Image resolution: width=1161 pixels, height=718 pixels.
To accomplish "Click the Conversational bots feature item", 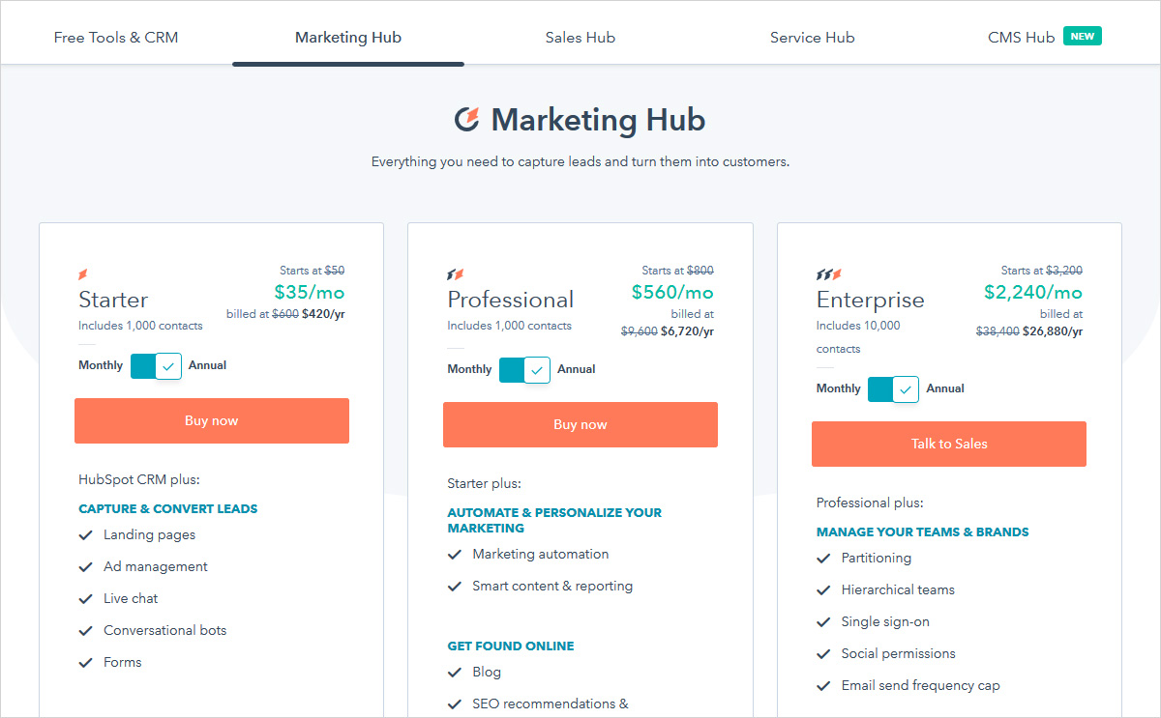I will (164, 630).
